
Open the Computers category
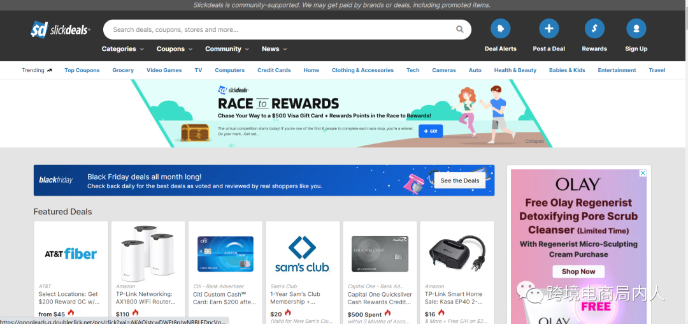[x=230, y=70]
